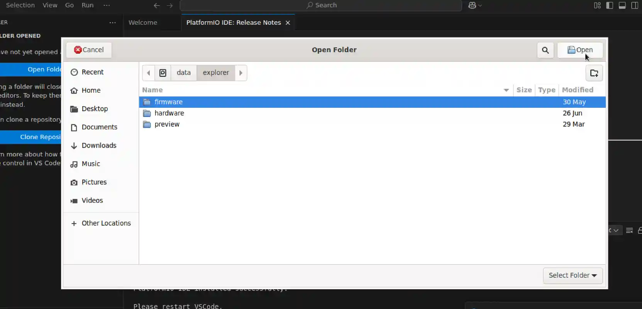Viewport: 642px width, 309px height.
Task: Go back in the path bar with the left arrow
Action: (149, 73)
